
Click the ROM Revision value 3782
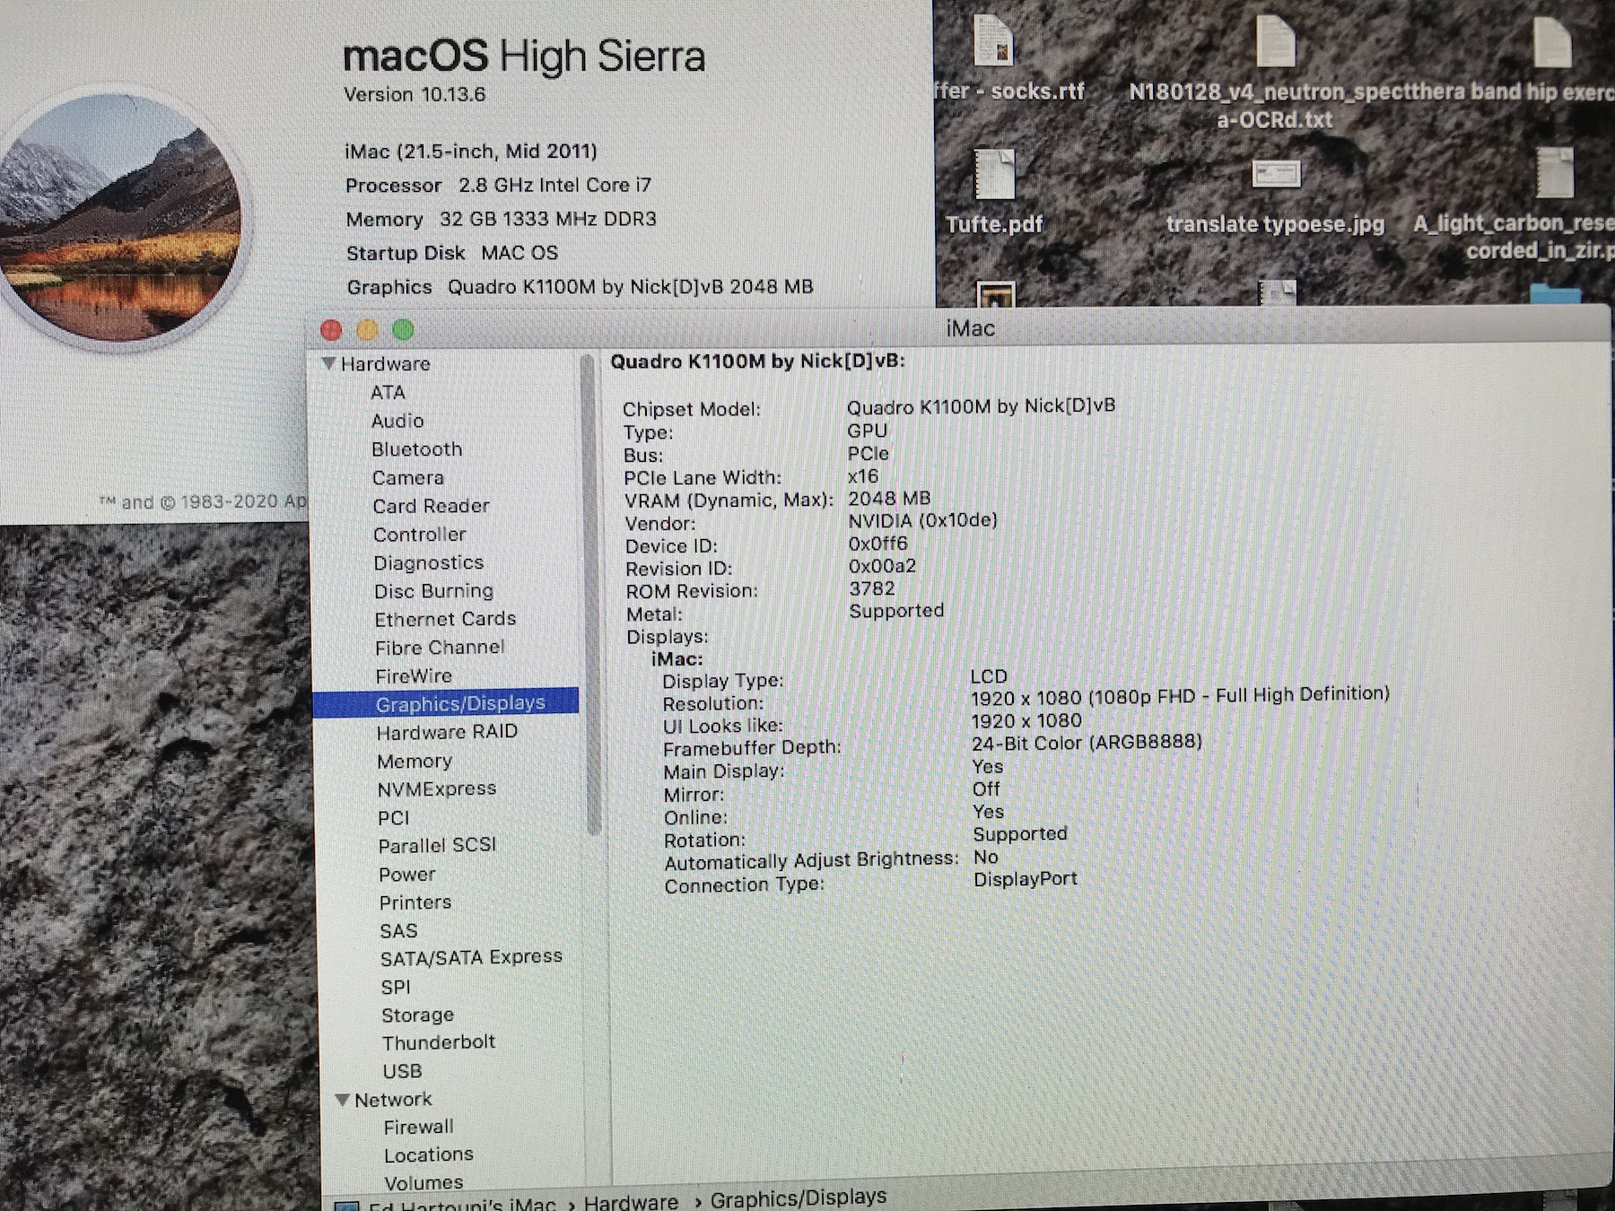(x=872, y=588)
